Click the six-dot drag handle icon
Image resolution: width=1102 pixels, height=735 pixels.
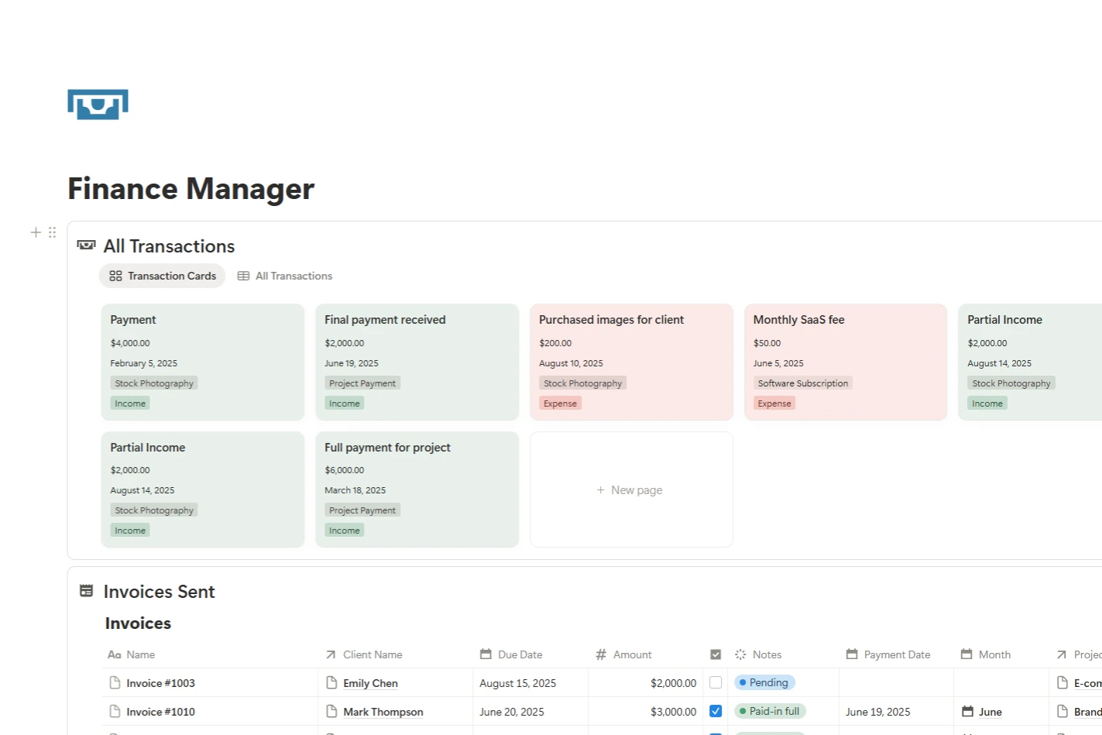click(x=53, y=232)
